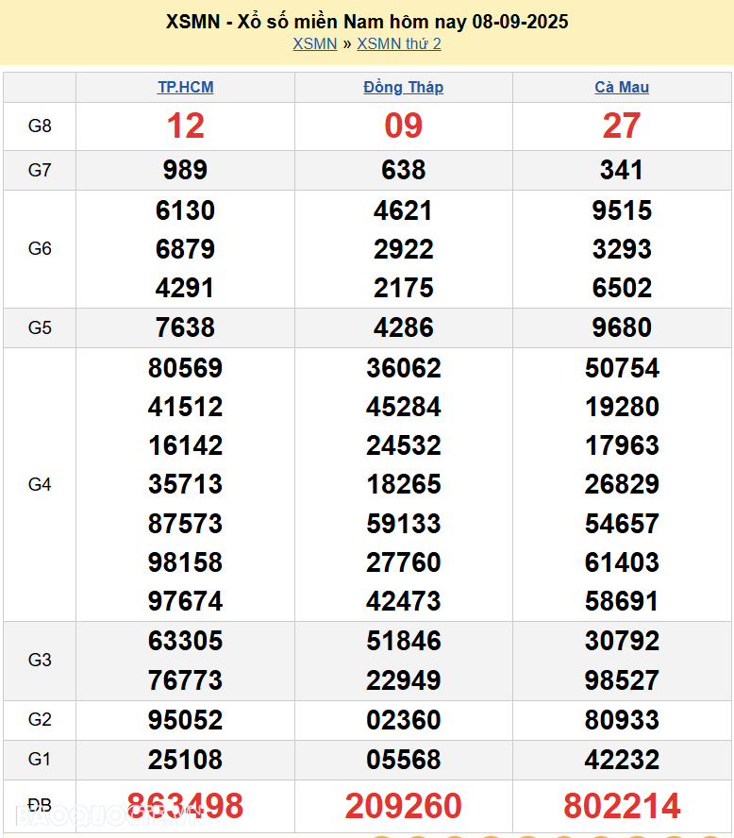Image resolution: width=734 pixels, height=838 pixels.
Task: Open the XSMN breadcrumb link
Action: coord(314,43)
